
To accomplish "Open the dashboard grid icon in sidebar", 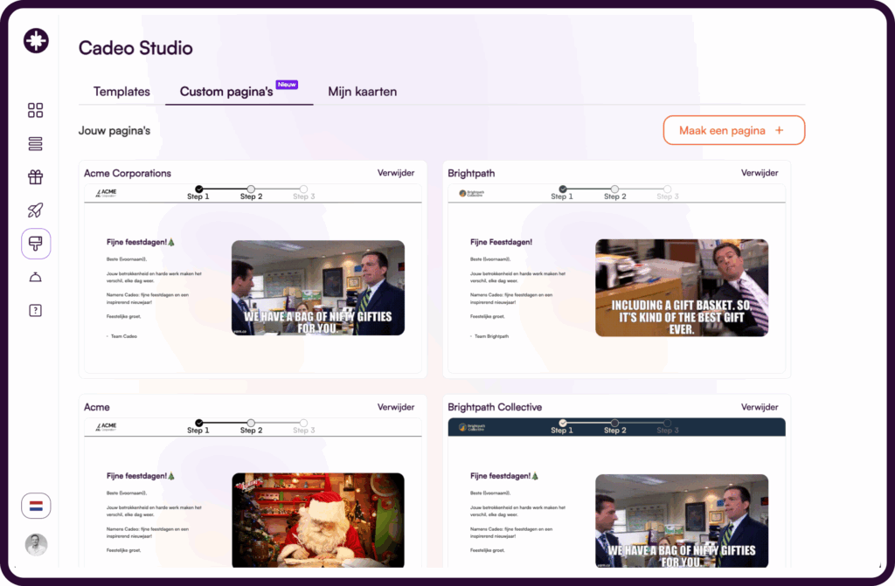I will 35,110.
